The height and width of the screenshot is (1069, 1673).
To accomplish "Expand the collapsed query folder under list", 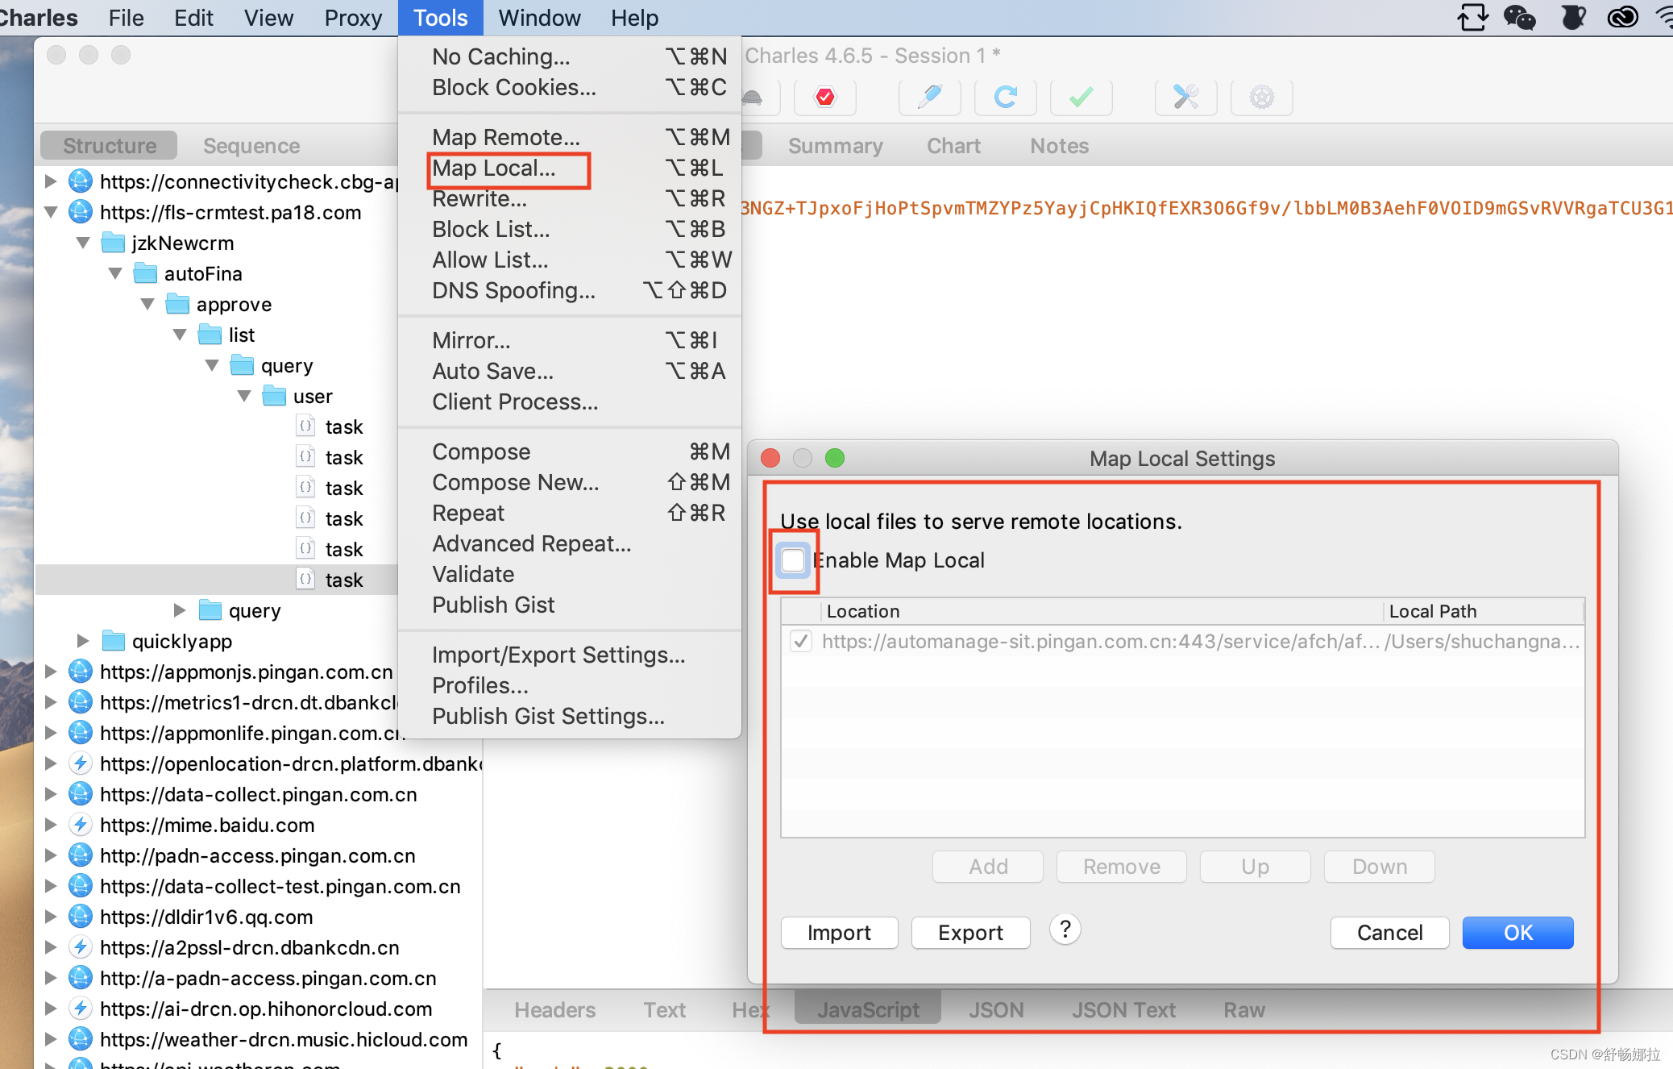I will click(x=180, y=610).
